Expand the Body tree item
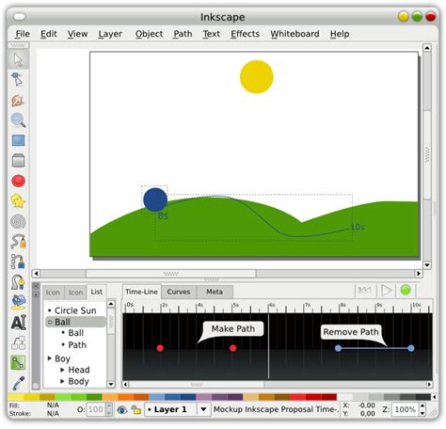 62,381
